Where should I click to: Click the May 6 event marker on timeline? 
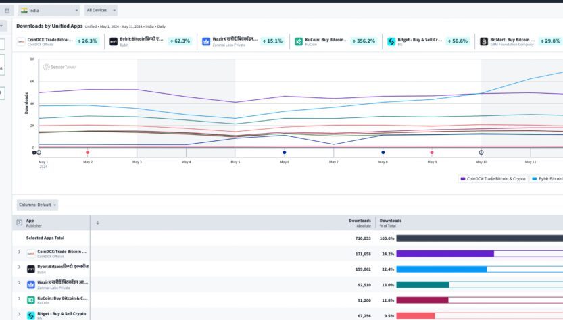click(x=284, y=153)
